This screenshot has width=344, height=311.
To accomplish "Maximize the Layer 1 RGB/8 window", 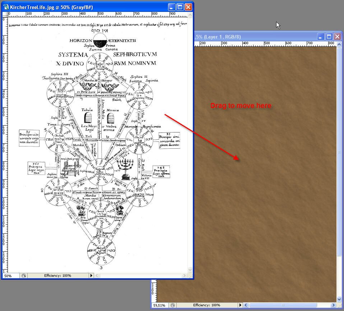I will [x=329, y=37].
